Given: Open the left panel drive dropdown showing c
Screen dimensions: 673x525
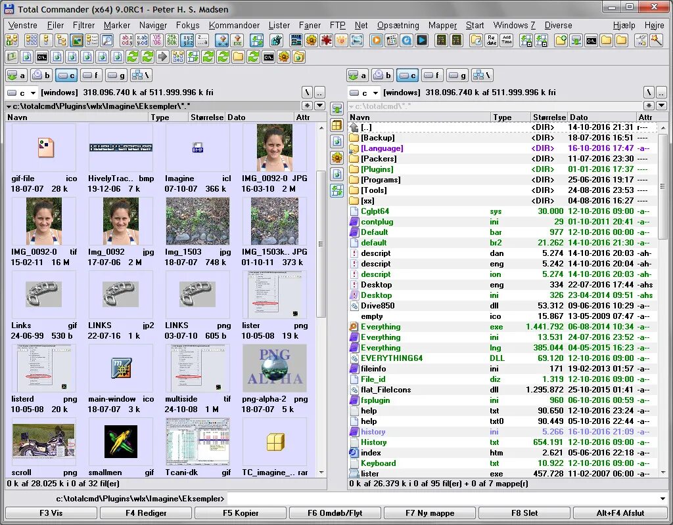Looking at the screenshot, I should click(21, 93).
